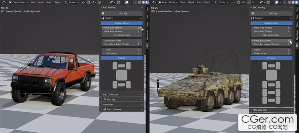Select wireframe shading in left viewport
299x133 pixels.
140,2
